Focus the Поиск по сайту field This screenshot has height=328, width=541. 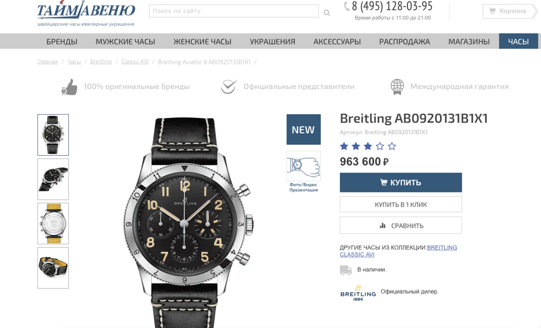click(x=234, y=11)
